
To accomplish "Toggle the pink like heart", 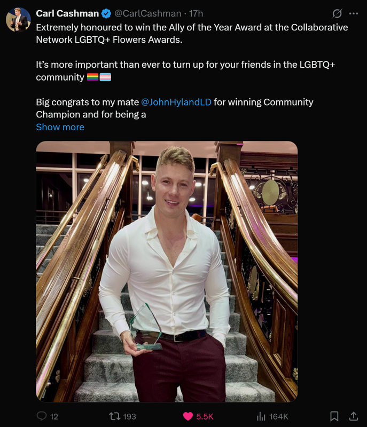I will click(x=188, y=416).
